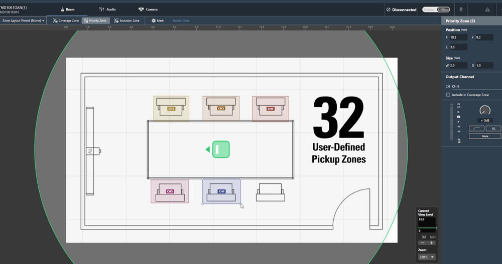Edit the Z position field

tap(458, 47)
